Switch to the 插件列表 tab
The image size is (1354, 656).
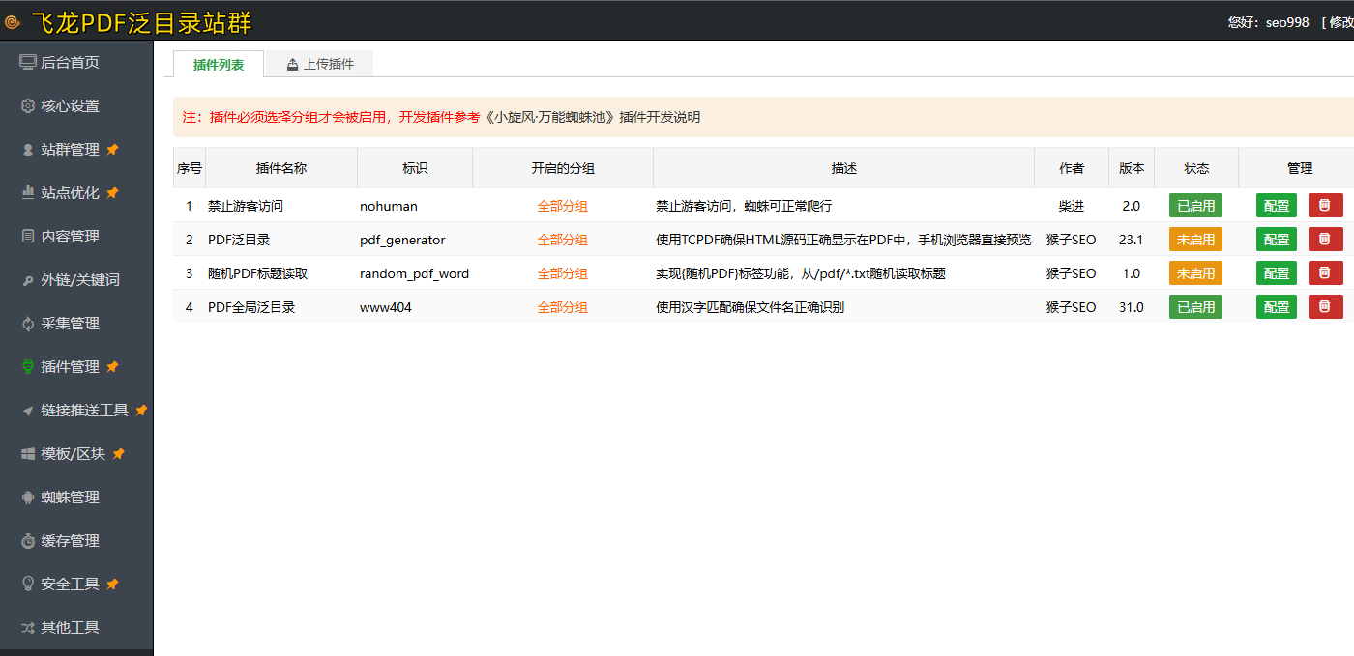[x=219, y=64]
